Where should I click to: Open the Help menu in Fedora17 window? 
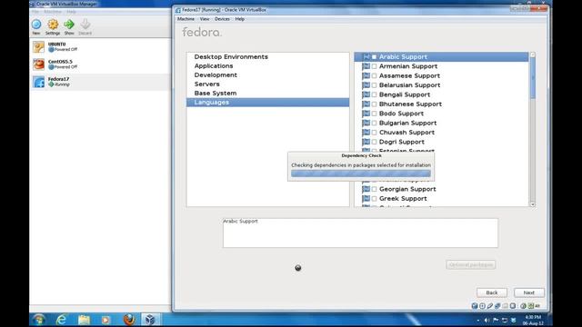[240, 19]
